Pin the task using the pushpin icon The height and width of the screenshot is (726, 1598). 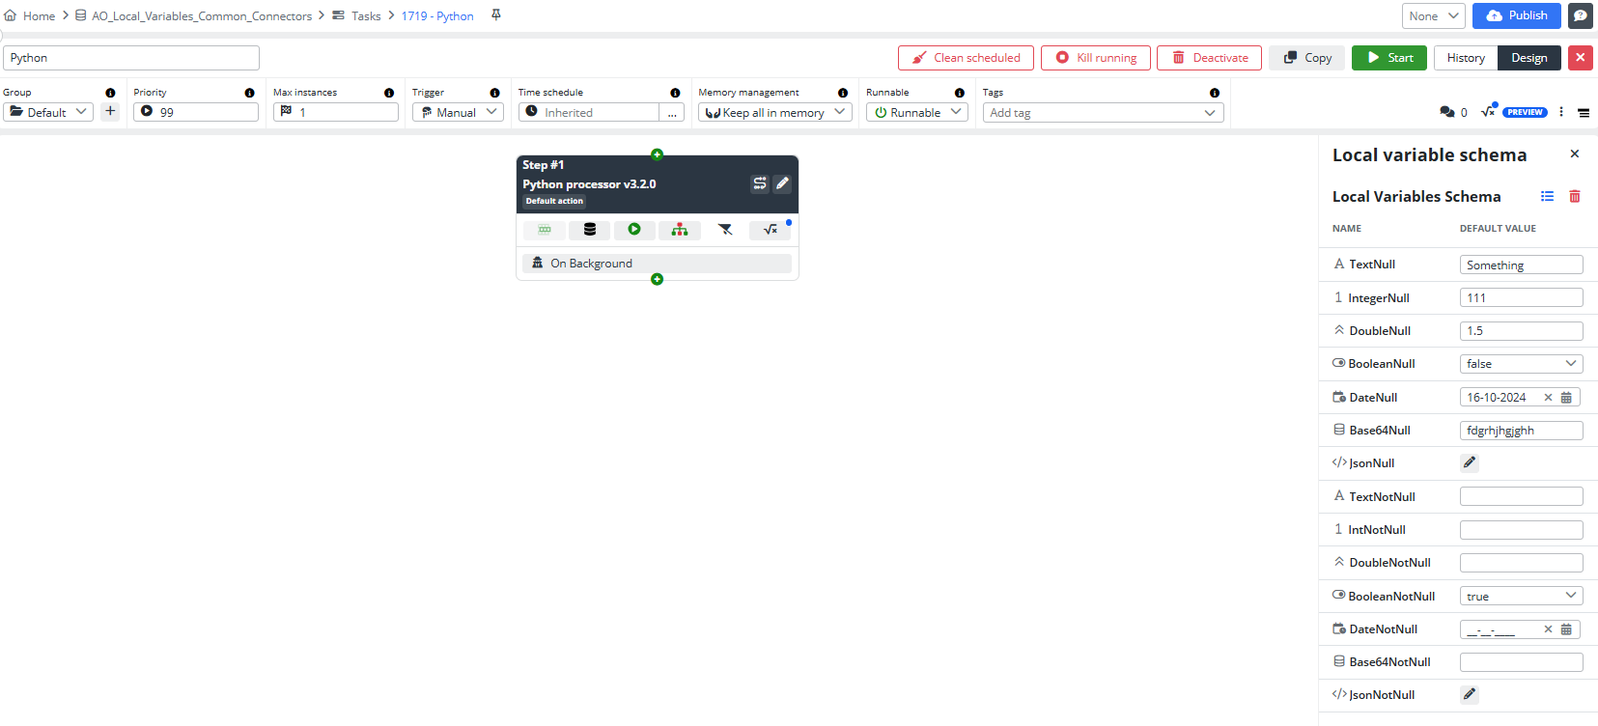(x=495, y=15)
